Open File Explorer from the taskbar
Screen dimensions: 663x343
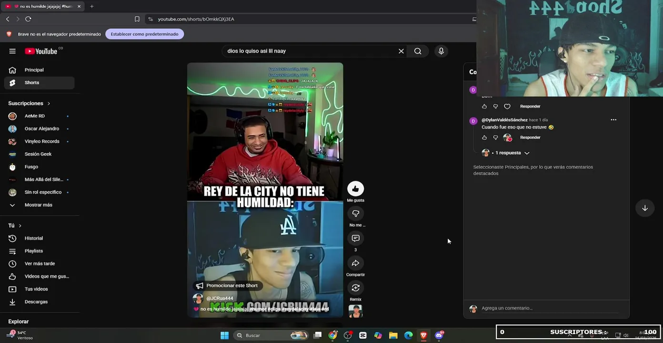pyautogui.click(x=393, y=335)
